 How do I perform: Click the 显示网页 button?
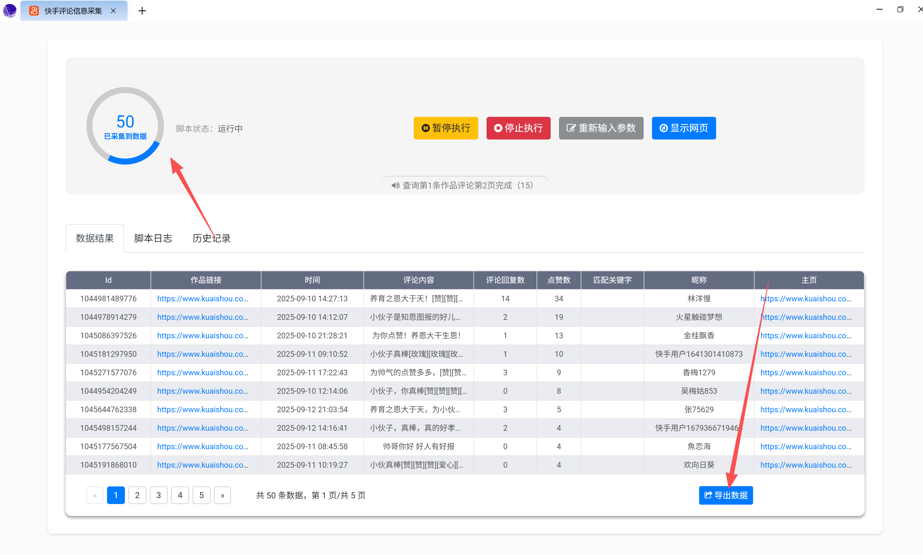coord(684,128)
